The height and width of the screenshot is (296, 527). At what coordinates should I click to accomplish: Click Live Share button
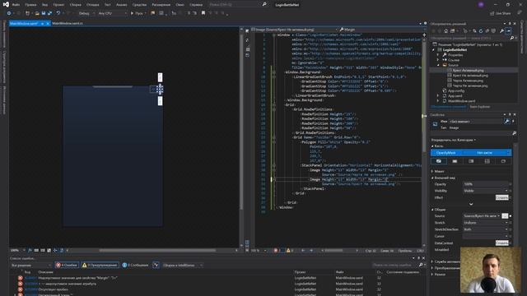click(500, 13)
